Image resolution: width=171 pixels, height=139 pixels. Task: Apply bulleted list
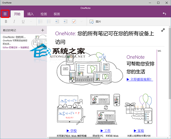(x=40, y=21)
